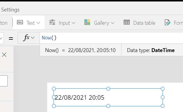Click the Data type: DateTime indicator
Image resolution: width=183 pixels, height=112 pixels.
click(151, 50)
